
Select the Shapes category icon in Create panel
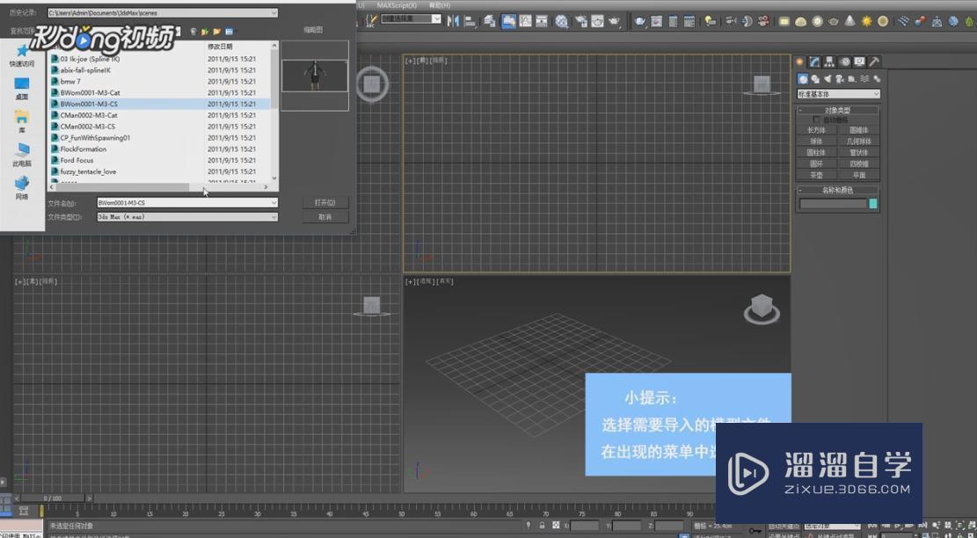pyautogui.click(x=815, y=78)
